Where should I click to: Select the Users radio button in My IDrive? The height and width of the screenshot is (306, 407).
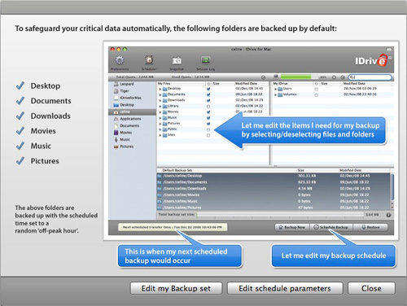[x=316, y=89]
